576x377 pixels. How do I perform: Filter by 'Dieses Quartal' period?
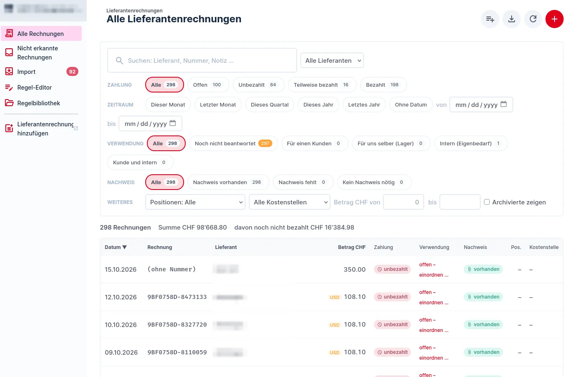click(x=269, y=104)
